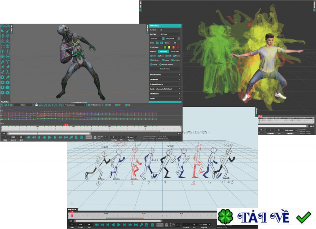Screen dimensions: 316x229
Task: Select the green swatch in the Ghost Palette
Action: point(165,47)
